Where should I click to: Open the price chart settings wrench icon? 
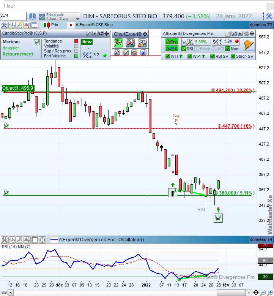(x=4, y=25)
